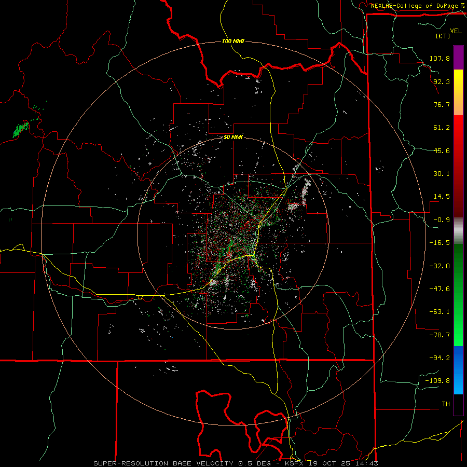
Task: Click the 107.8 velocity scale value
Action: pyautogui.click(x=439, y=58)
